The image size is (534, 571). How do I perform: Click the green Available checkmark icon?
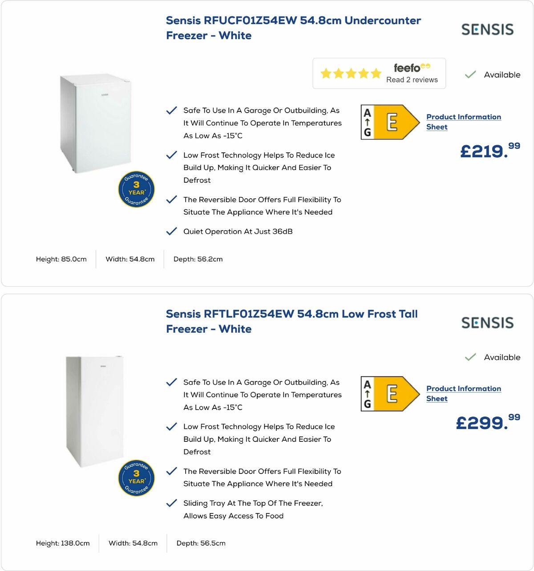[x=470, y=74]
